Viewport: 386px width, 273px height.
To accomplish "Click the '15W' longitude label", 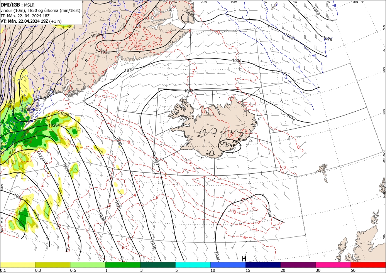I will (234, 2).
